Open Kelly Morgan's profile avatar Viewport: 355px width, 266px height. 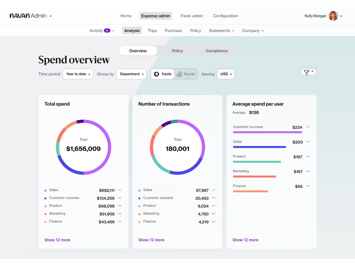[x=333, y=16]
